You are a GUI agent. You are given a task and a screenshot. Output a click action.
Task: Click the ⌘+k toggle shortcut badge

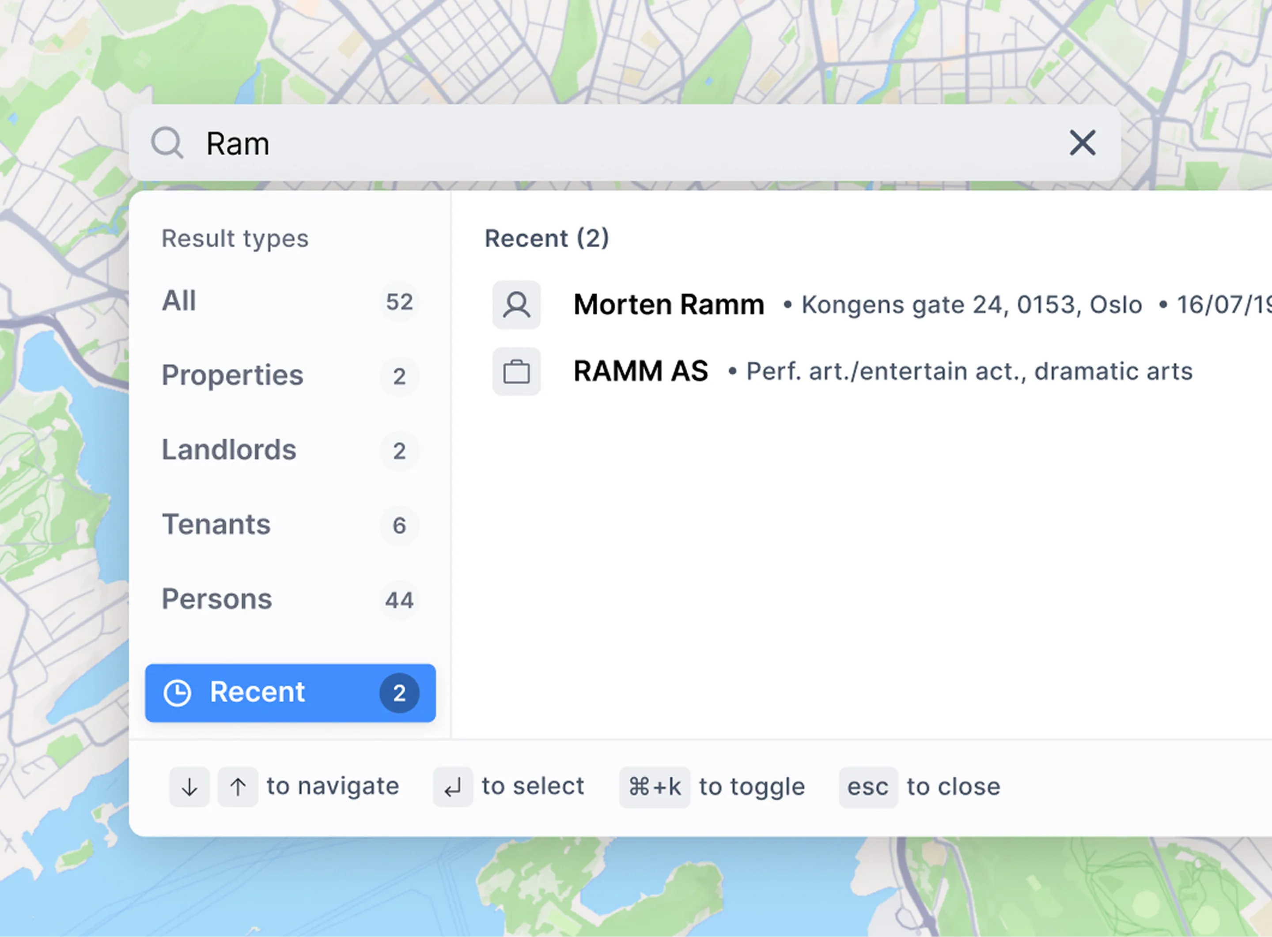point(654,787)
